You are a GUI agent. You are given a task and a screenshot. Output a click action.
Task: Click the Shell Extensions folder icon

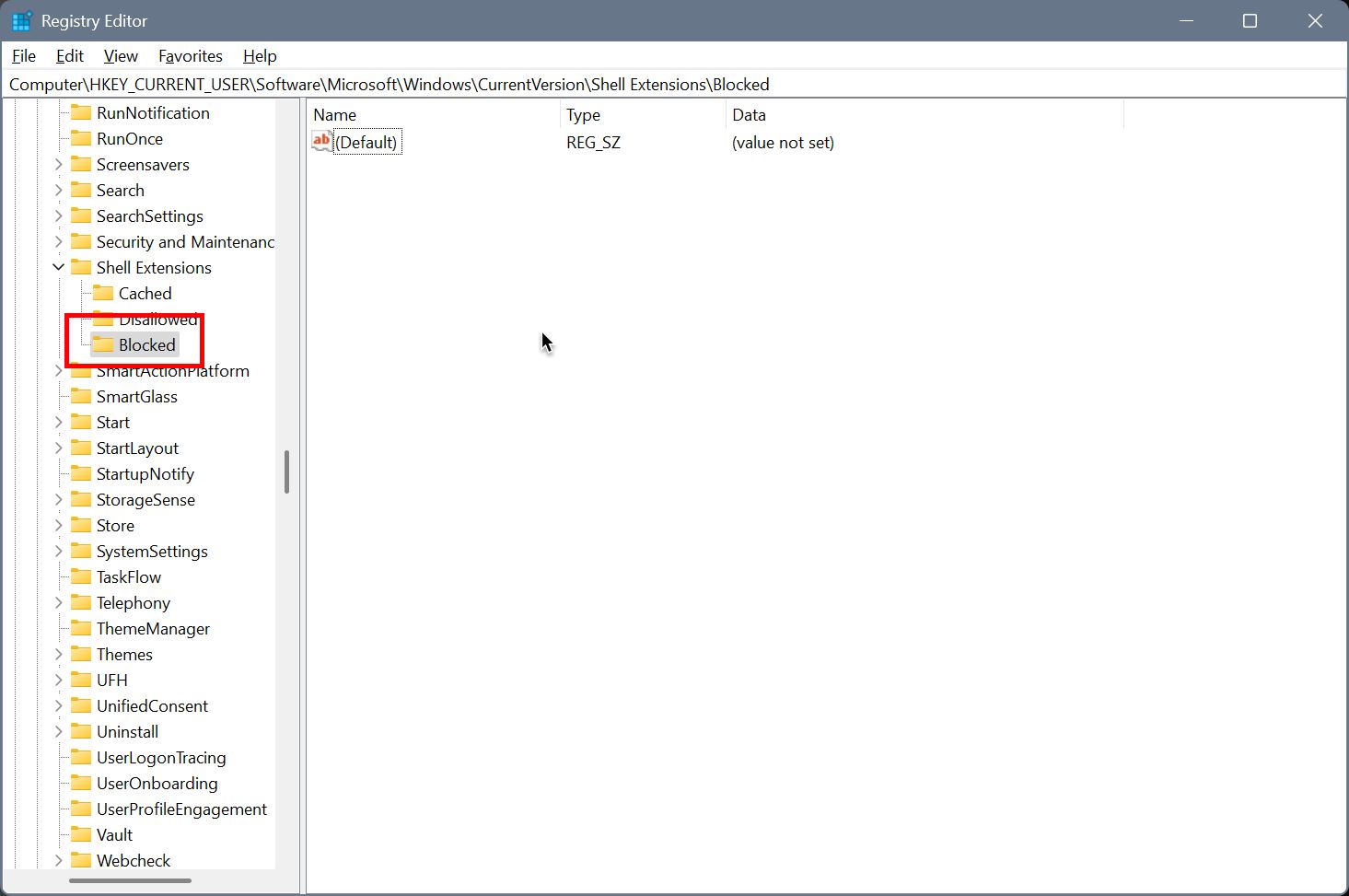[x=81, y=267]
